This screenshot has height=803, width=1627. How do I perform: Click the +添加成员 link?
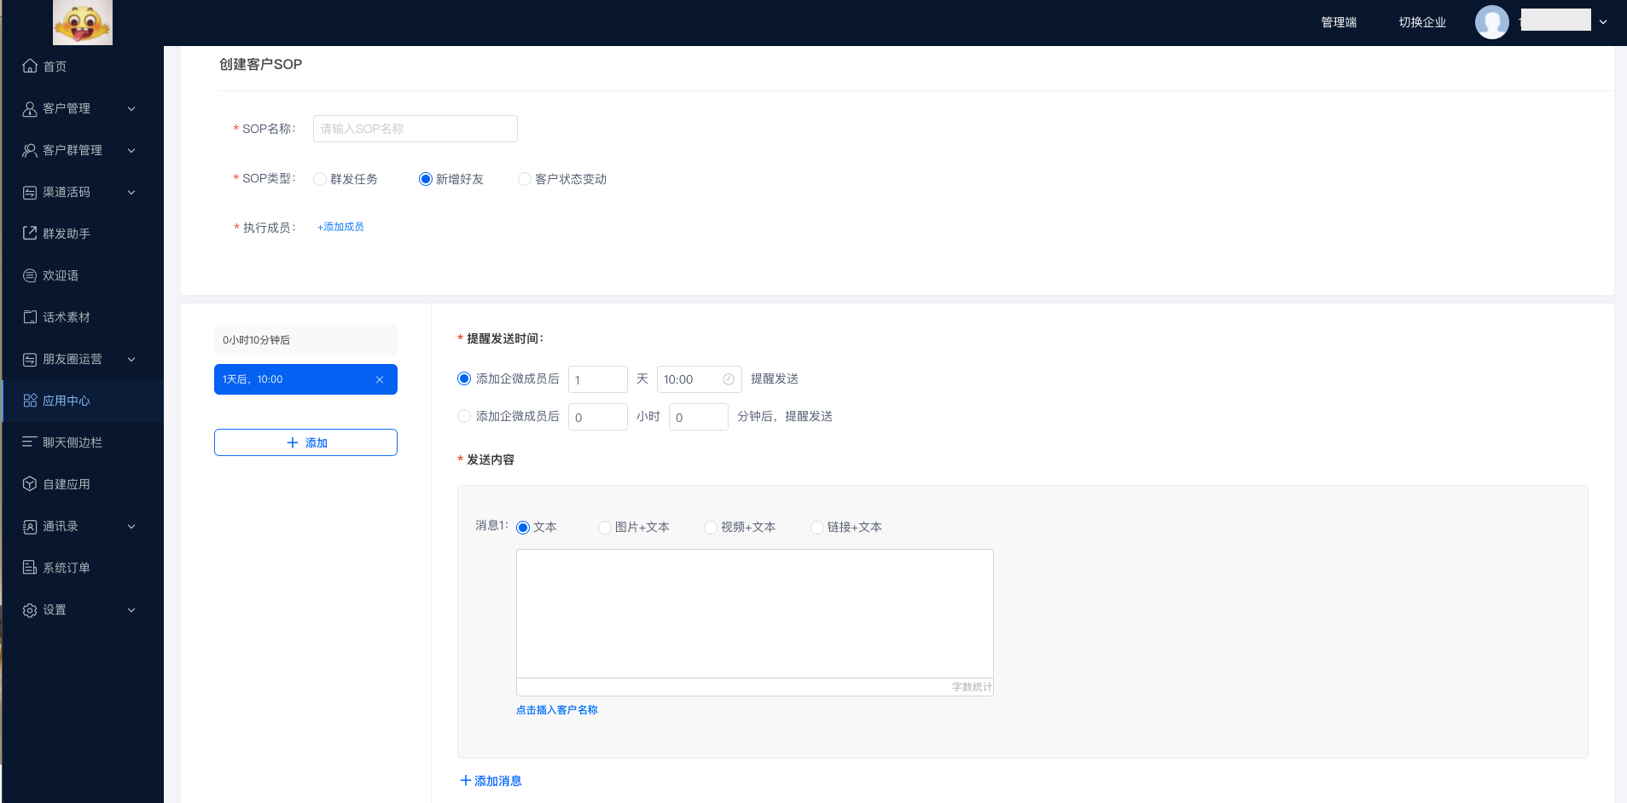340,227
